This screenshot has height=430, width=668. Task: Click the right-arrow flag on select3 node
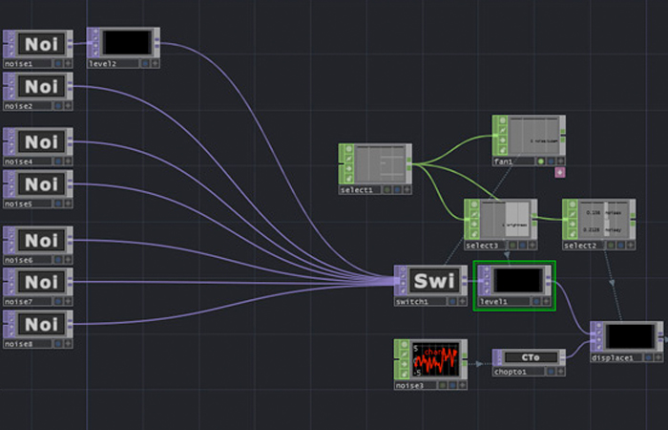(x=474, y=225)
